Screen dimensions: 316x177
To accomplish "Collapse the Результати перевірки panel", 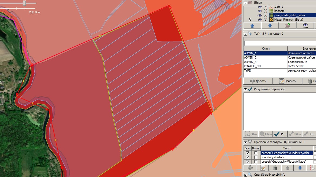I will pyautogui.click(x=246, y=89).
